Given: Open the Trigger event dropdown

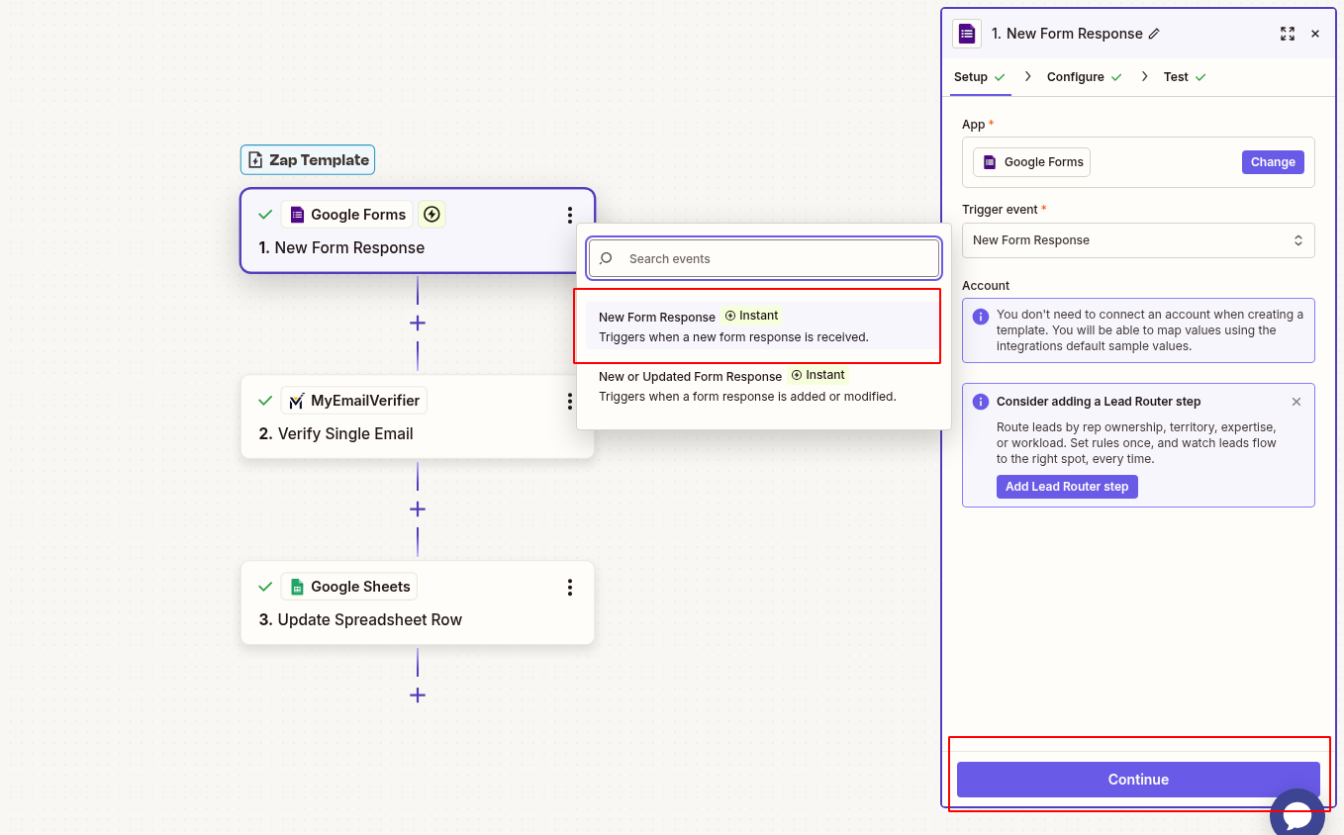Looking at the screenshot, I should [1137, 240].
